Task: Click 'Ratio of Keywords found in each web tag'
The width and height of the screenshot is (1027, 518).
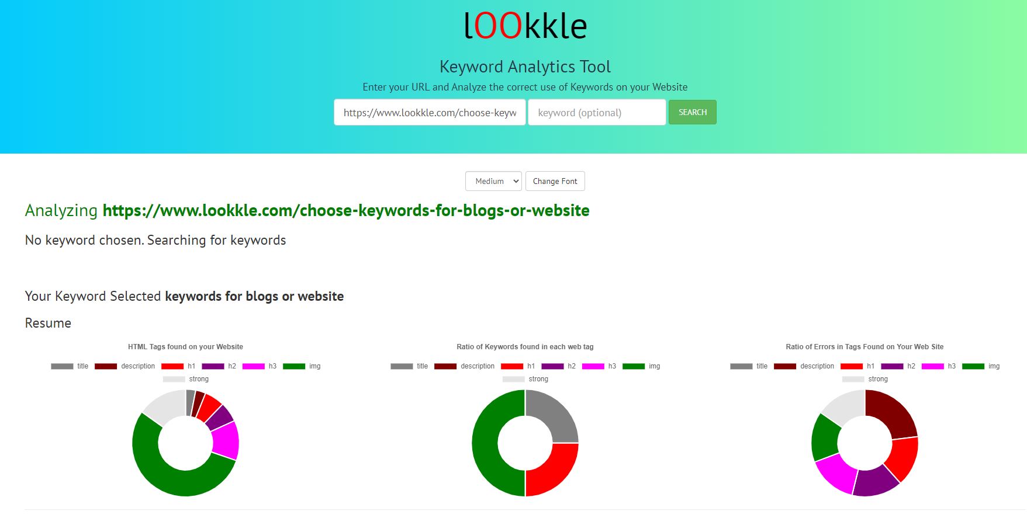Action: [x=525, y=347]
